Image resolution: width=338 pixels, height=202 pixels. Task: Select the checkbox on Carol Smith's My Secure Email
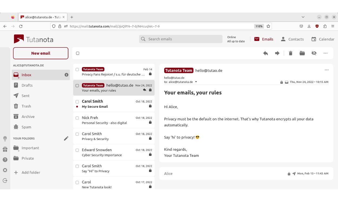tap(77, 102)
